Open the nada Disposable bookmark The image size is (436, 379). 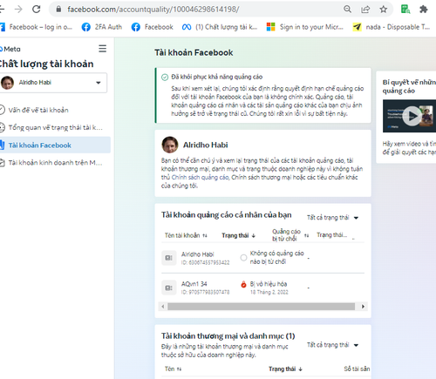tap(392, 27)
